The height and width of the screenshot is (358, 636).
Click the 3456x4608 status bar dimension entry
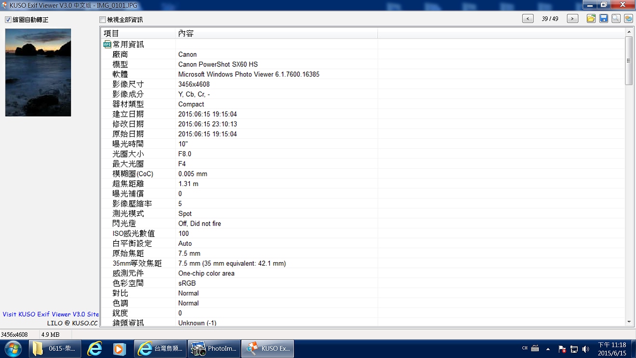(14, 334)
